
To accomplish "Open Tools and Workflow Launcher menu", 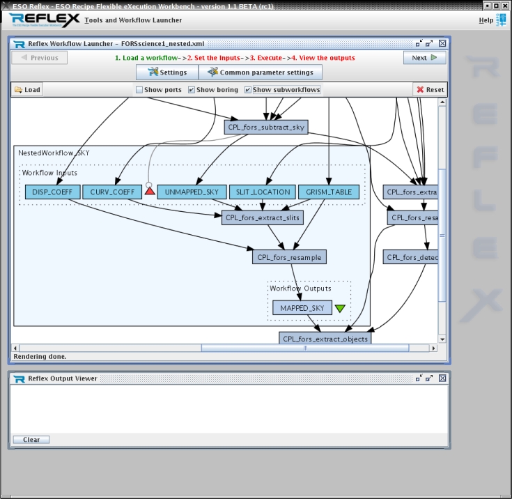I will [133, 20].
